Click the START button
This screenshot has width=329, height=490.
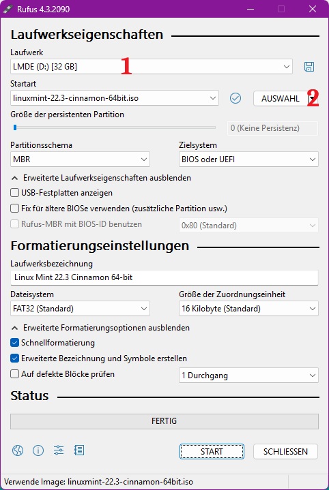point(212,452)
